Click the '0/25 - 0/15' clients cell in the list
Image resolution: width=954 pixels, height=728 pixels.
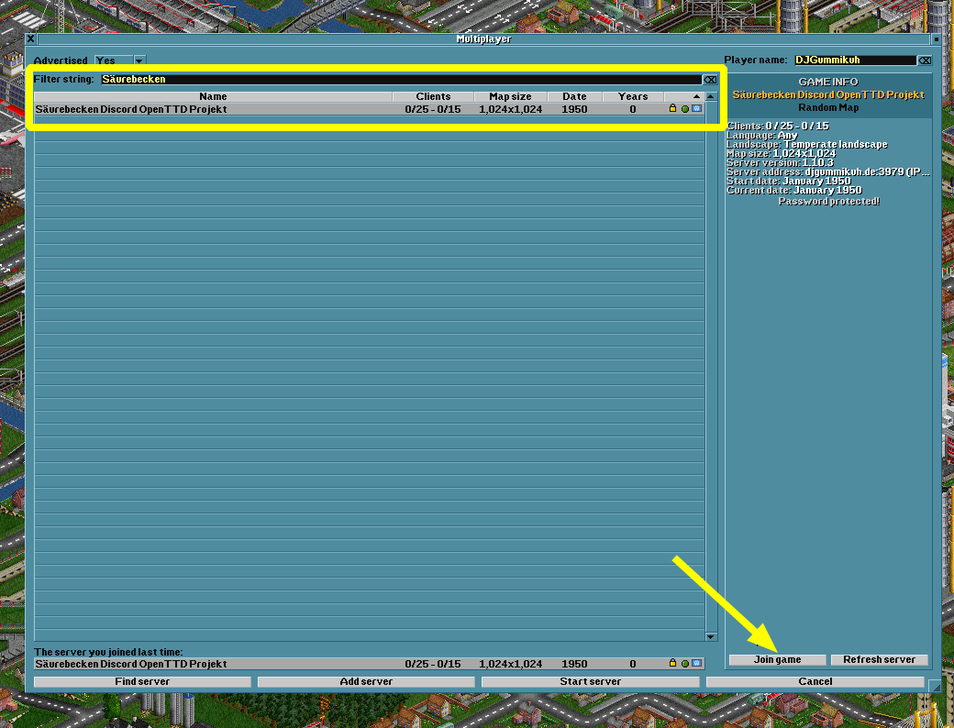click(433, 109)
